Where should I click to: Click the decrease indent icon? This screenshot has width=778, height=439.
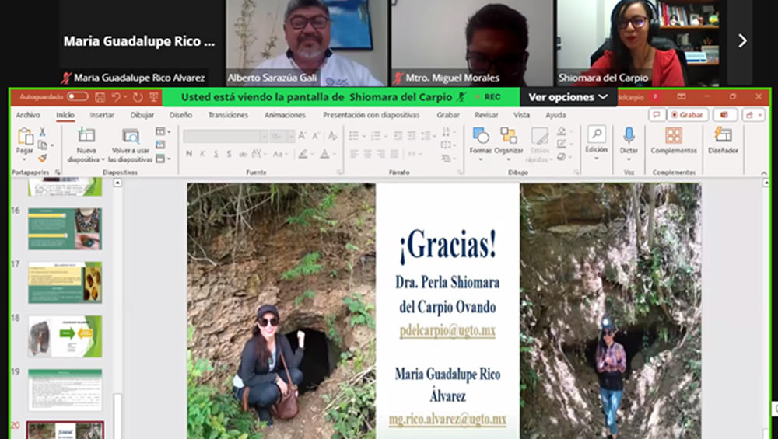(x=398, y=136)
